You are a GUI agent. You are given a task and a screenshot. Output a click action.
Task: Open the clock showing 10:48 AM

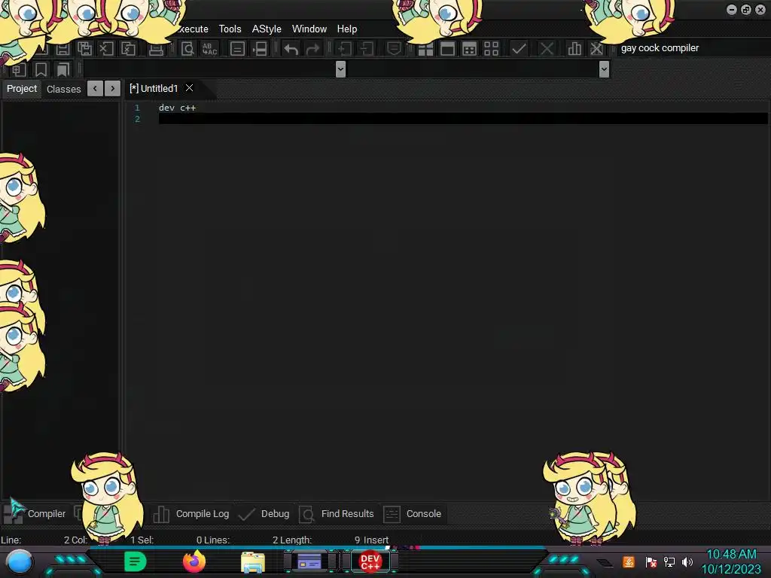(731, 561)
